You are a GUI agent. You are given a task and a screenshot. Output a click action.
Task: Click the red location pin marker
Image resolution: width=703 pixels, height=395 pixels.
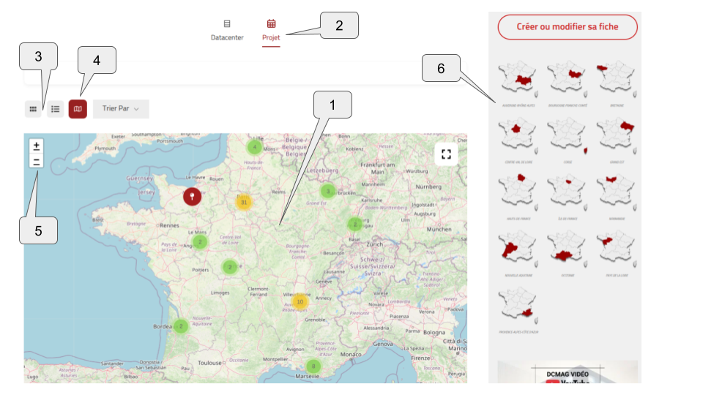pos(192,196)
